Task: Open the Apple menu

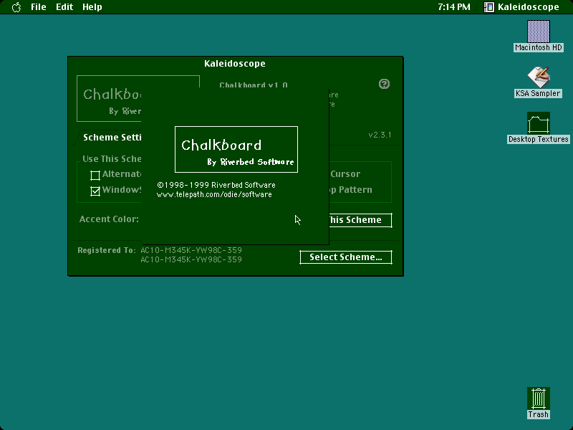Action: click(x=16, y=7)
